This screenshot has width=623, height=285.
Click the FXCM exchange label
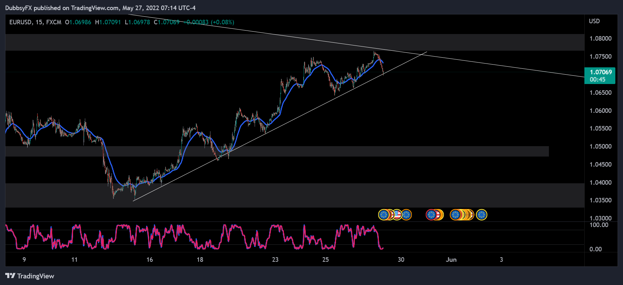54,22
